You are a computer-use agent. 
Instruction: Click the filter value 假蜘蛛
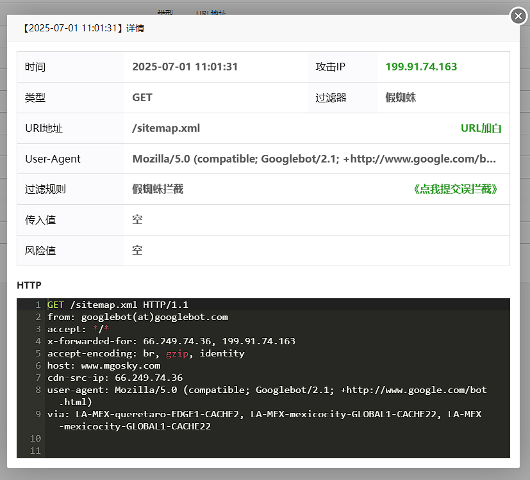coord(401,97)
